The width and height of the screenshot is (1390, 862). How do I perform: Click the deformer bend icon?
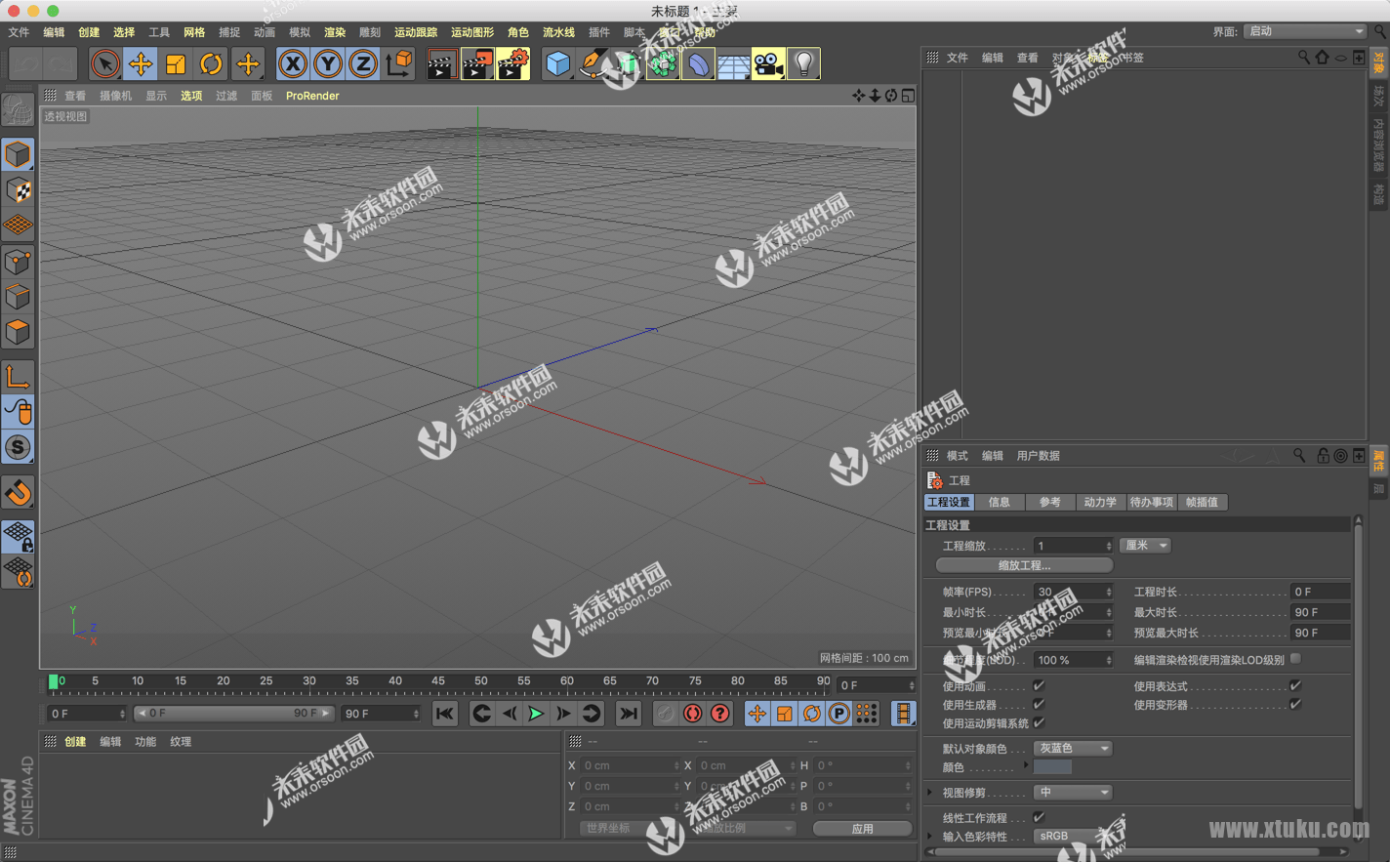698,64
